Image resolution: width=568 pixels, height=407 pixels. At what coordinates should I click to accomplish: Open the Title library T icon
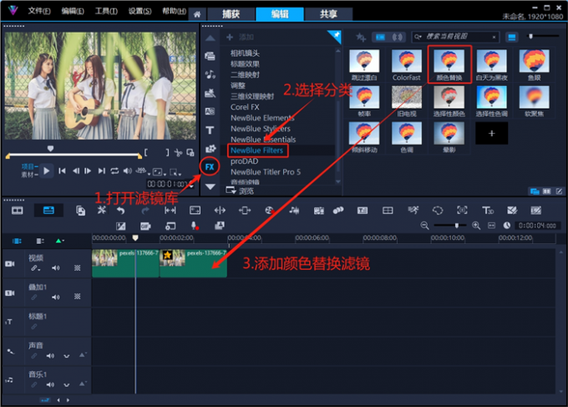[x=210, y=130]
